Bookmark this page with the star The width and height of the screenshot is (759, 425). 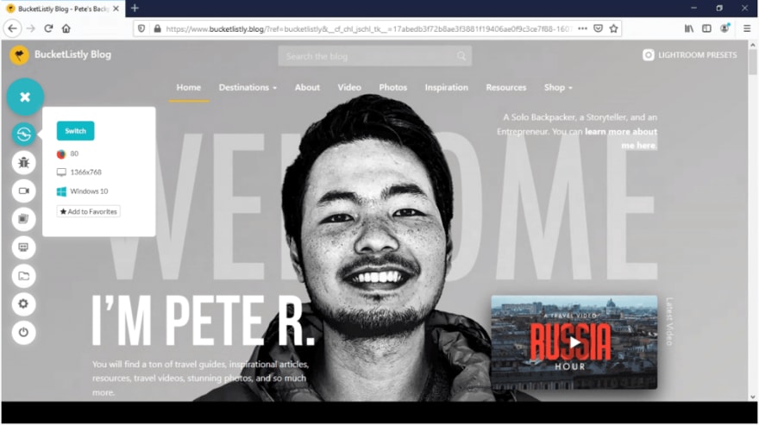[614, 28]
